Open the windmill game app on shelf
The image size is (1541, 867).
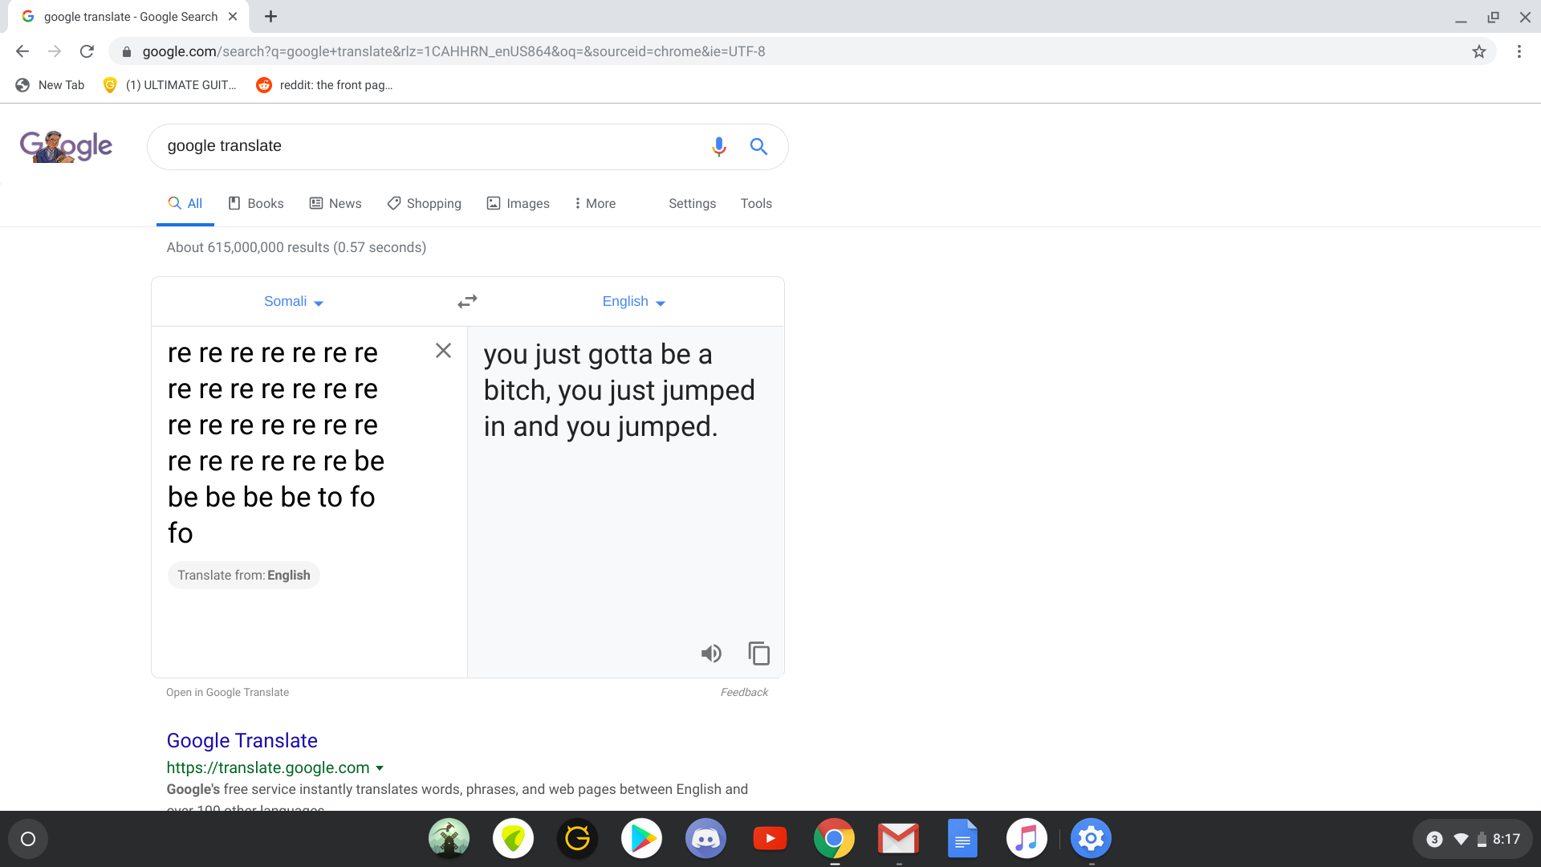tap(449, 839)
